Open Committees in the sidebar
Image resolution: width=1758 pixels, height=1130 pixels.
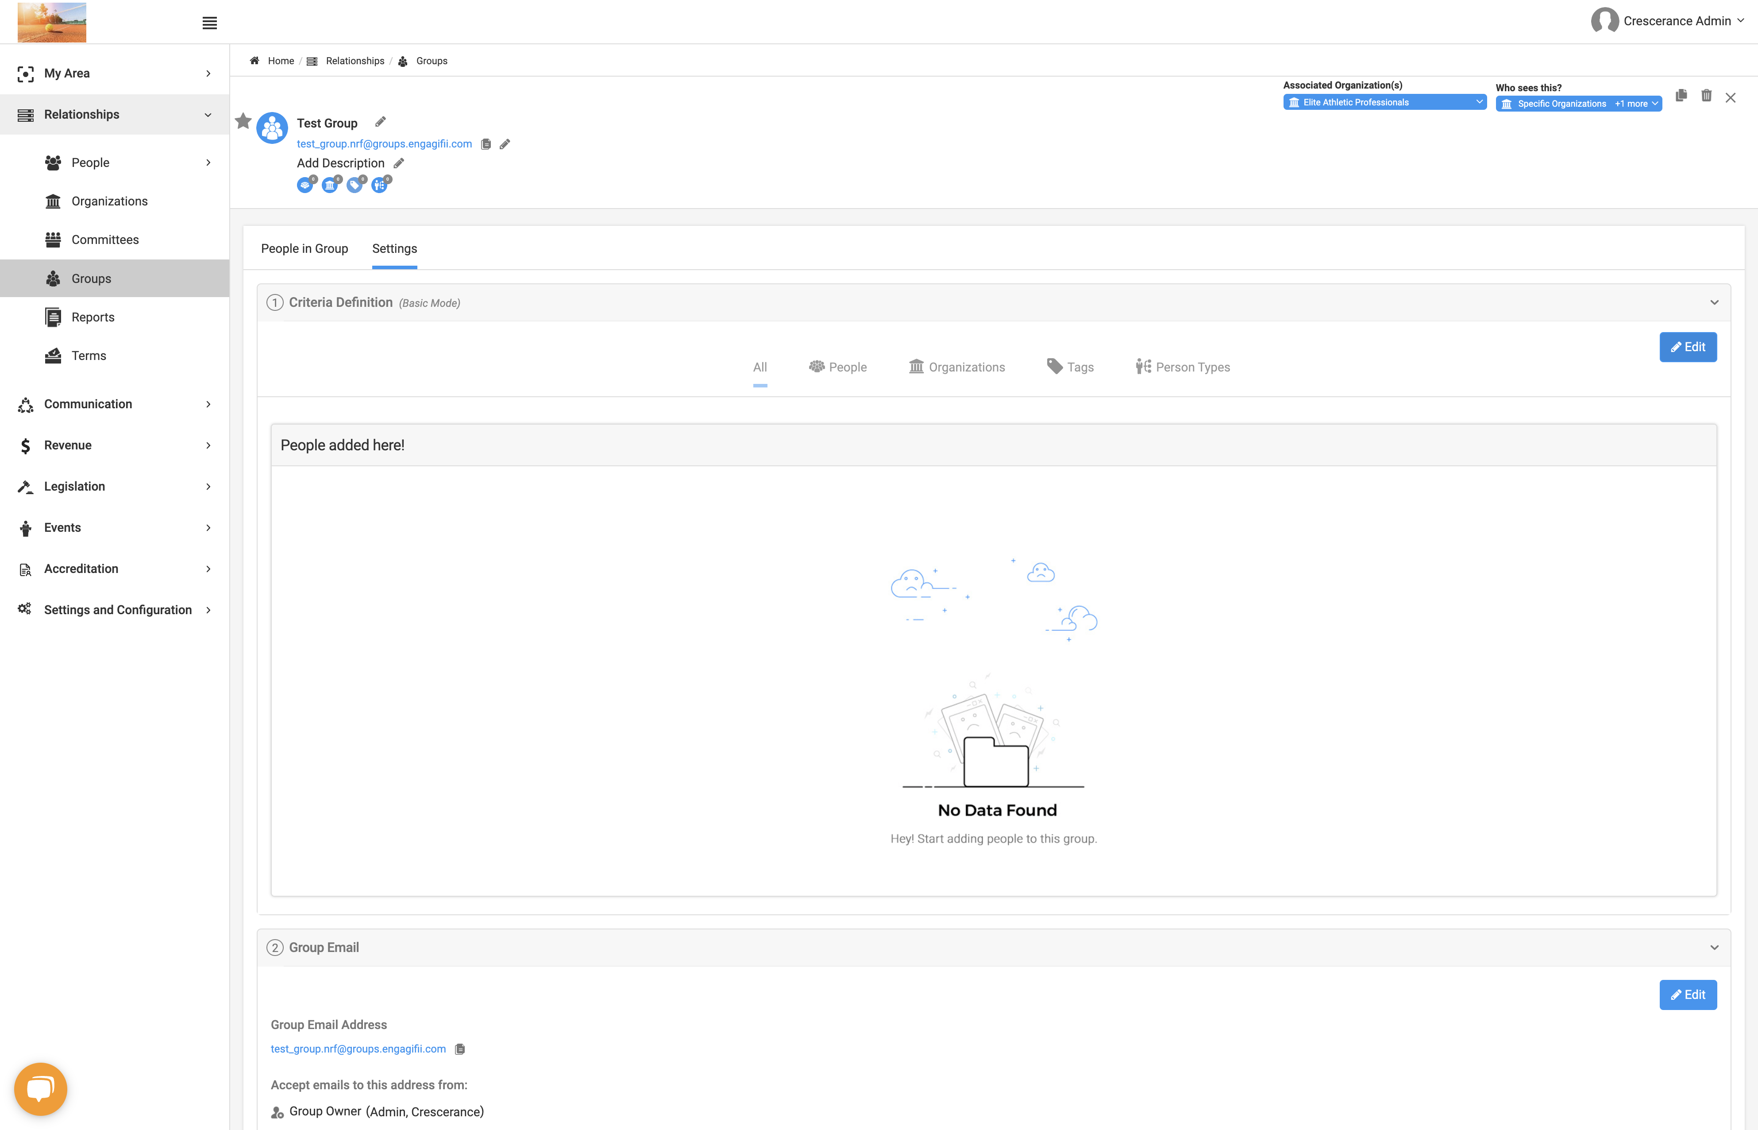105,239
